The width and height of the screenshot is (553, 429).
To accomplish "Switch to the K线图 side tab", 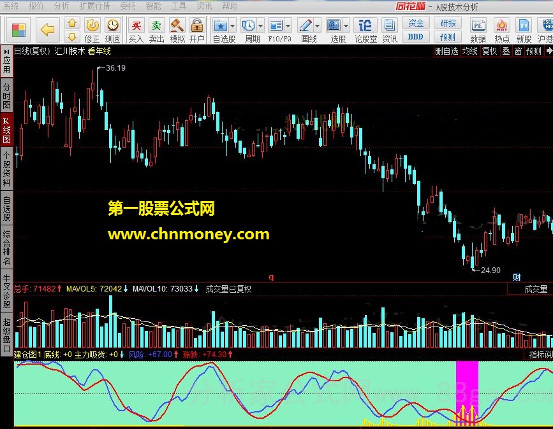I will point(7,130).
